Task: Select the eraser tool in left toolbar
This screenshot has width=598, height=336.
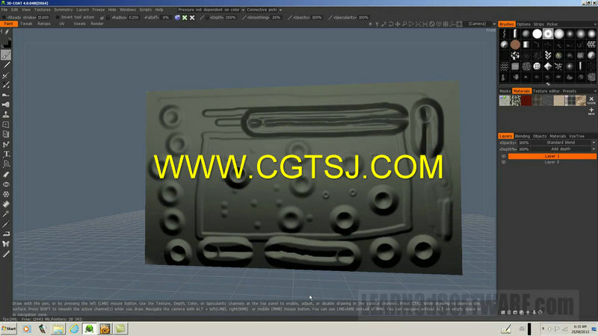Action: [x=6, y=174]
